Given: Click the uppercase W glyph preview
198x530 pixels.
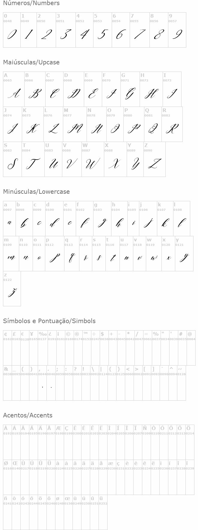Looking at the screenshot, I should click(93, 164).
